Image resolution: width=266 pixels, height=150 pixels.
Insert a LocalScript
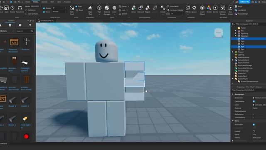point(240,10)
